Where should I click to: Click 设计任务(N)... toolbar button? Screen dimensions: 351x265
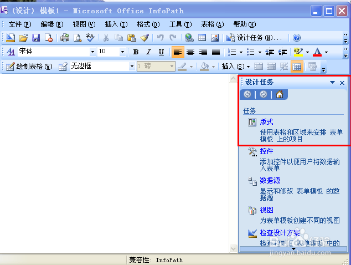point(254,38)
